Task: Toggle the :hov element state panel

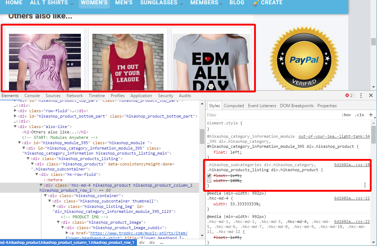Action: coord(346,115)
